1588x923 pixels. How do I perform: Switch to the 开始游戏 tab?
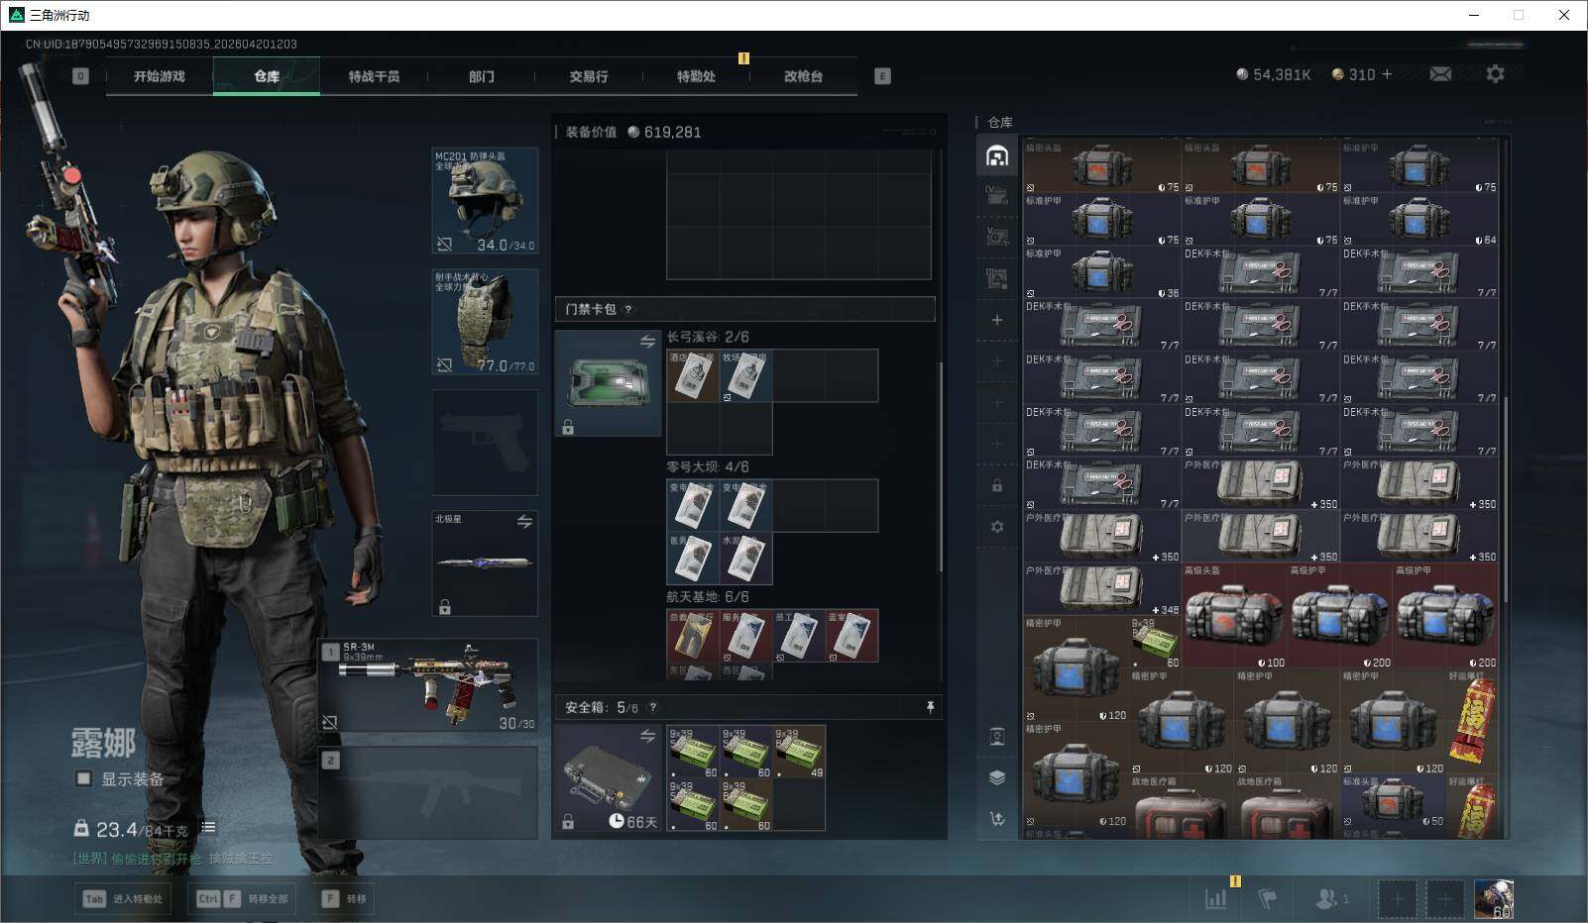(160, 76)
